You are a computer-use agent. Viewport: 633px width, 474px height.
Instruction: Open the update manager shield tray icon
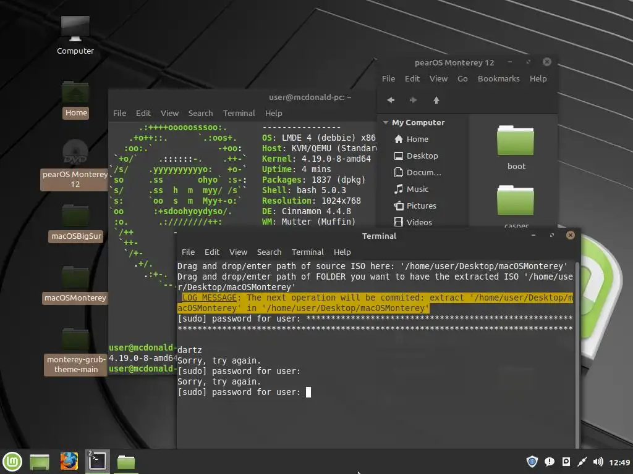point(532,462)
